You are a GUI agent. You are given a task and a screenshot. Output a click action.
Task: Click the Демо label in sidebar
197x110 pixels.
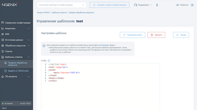coord(4,108)
